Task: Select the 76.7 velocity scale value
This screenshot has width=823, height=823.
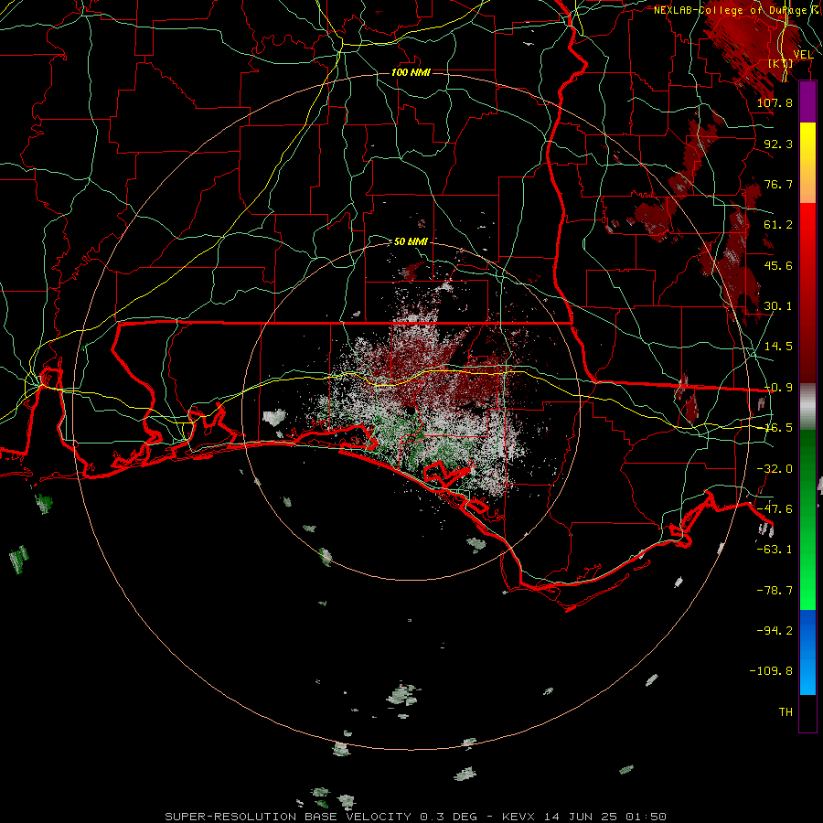Action: (778, 184)
